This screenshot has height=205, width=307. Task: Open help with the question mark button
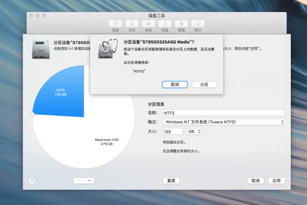point(32,181)
